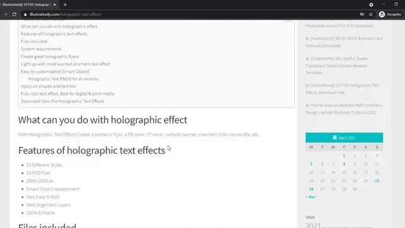Viewport: 405px width, 228px height.
Task: Click the paragraph starting 'With Holographic Text Effects Create'
Action: pos(139,134)
